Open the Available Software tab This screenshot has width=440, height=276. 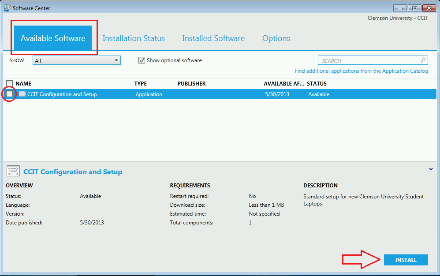(x=53, y=38)
